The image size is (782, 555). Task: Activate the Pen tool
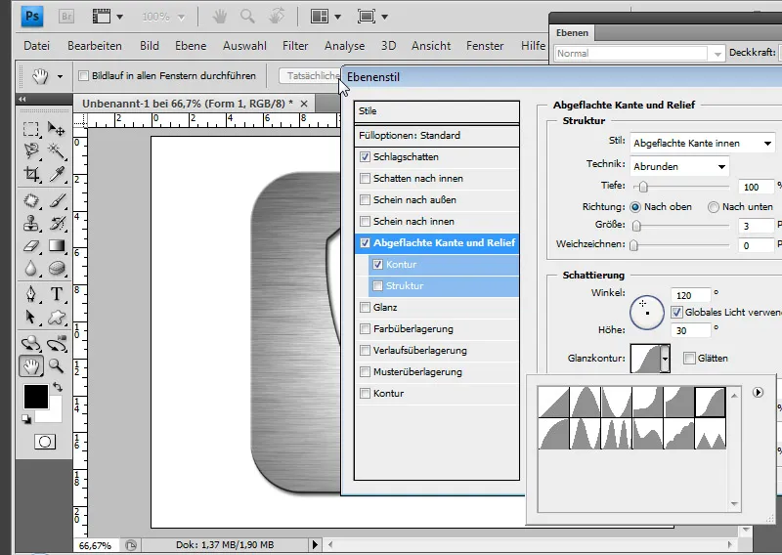pyautogui.click(x=31, y=294)
